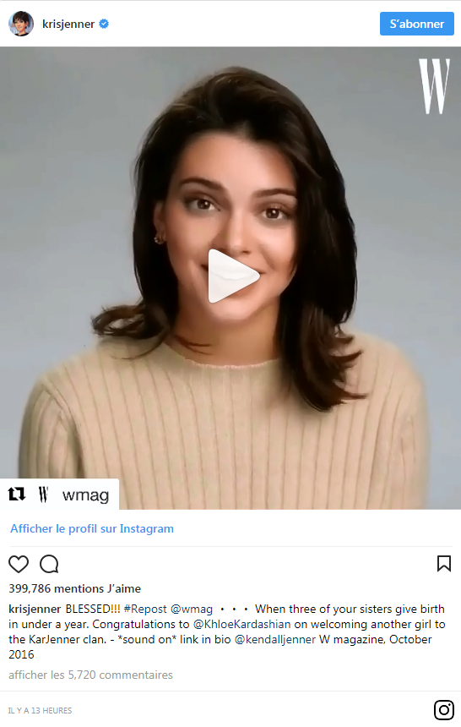Open comments via speech bubble icon
Image resolution: width=461 pixels, height=727 pixels.
(x=49, y=564)
